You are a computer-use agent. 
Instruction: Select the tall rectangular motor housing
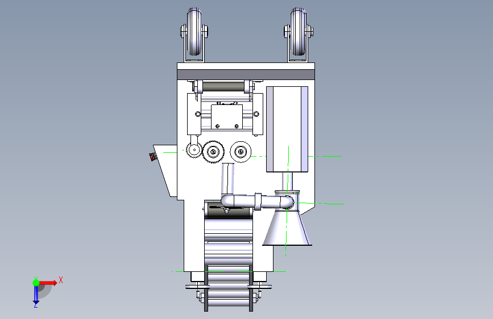[287, 129]
